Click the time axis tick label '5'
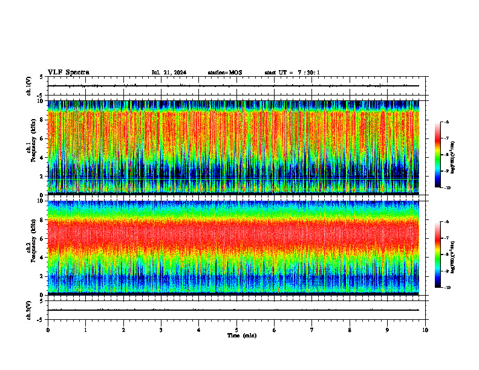Screen dimensions: 479x370 coord(236,330)
